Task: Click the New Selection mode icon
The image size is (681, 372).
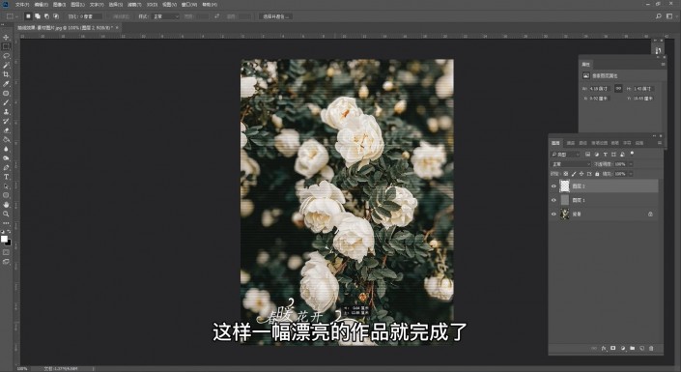Action: click(28, 16)
